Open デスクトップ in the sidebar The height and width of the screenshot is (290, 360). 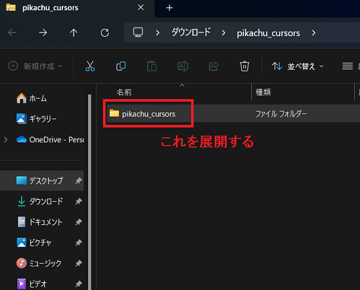(42, 180)
